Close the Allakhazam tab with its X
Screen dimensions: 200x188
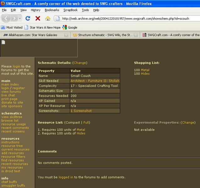(x=66, y=35)
